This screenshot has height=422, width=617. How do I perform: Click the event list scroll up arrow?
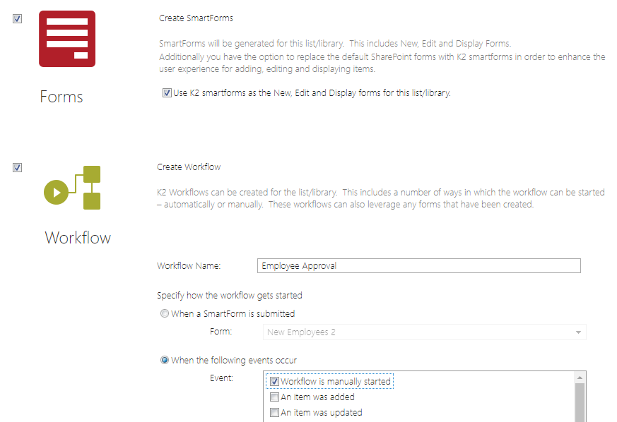pos(580,378)
